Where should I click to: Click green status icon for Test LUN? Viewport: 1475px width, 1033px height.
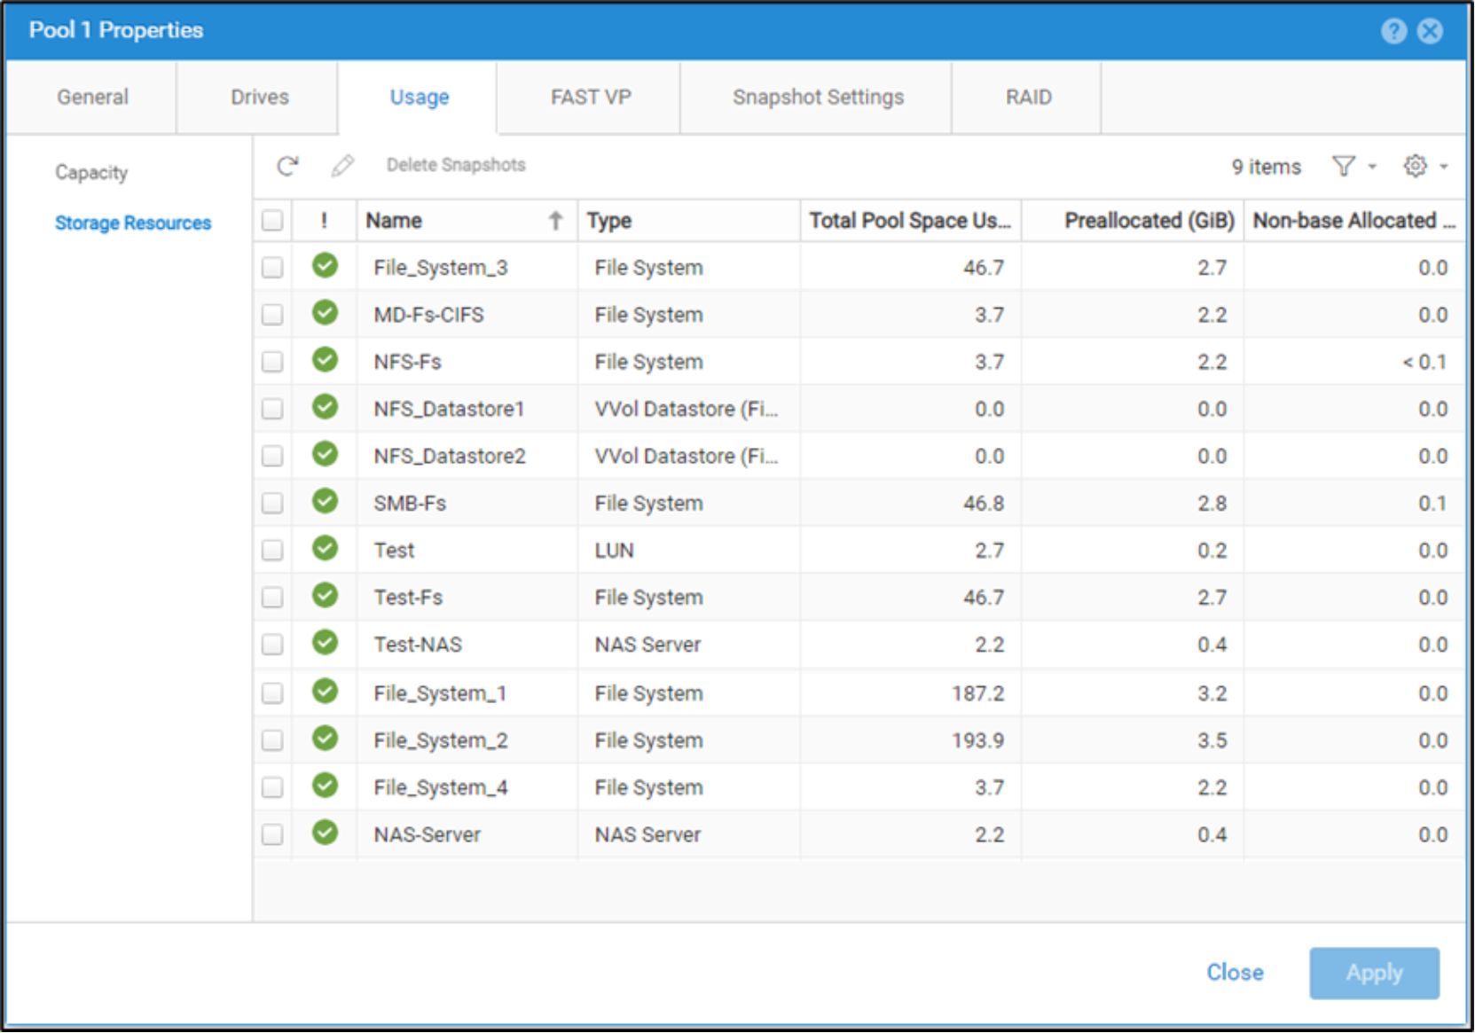(x=326, y=548)
